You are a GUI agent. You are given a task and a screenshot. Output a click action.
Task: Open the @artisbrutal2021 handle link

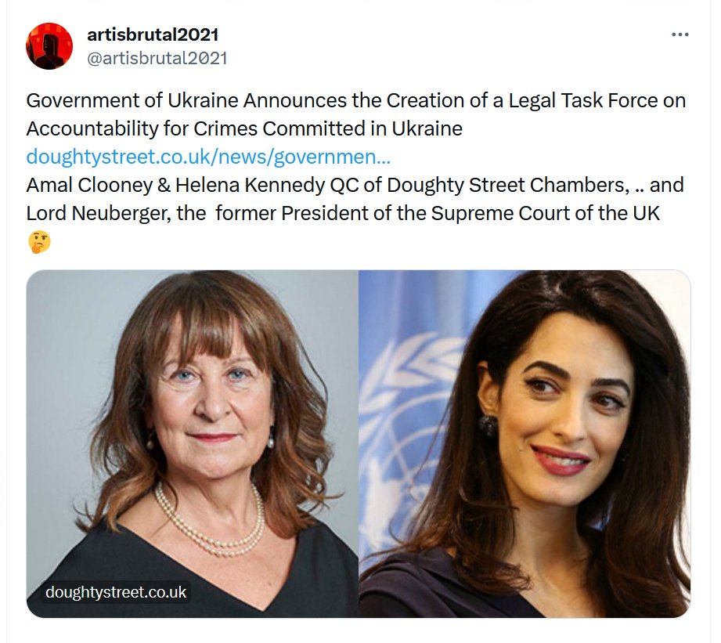pyautogui.click(x=157, y=59)
